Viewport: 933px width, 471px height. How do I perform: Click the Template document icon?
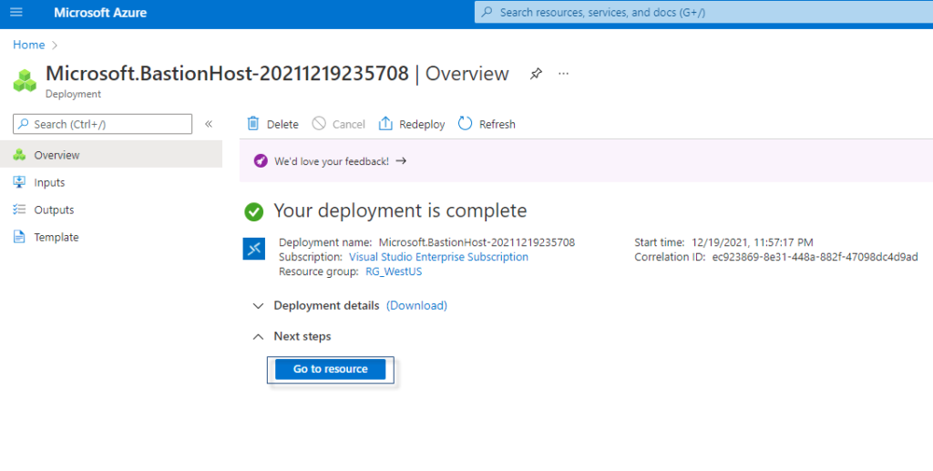click(x=19, y=237)
